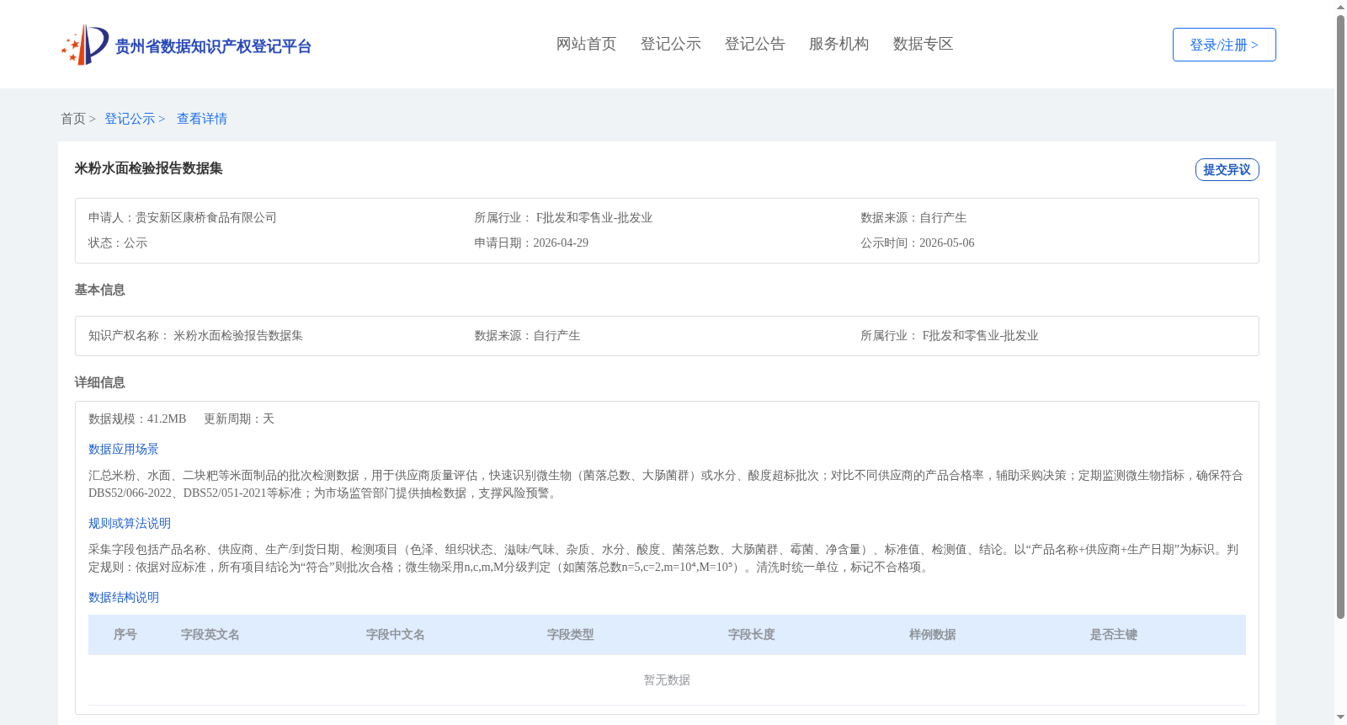Click the 规则或算法说明 heading
This screenshot has height=725, width=1347.
(130, 524)
